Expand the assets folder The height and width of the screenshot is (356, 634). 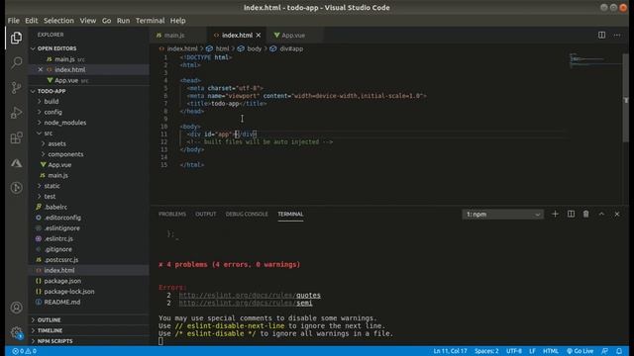56,143
